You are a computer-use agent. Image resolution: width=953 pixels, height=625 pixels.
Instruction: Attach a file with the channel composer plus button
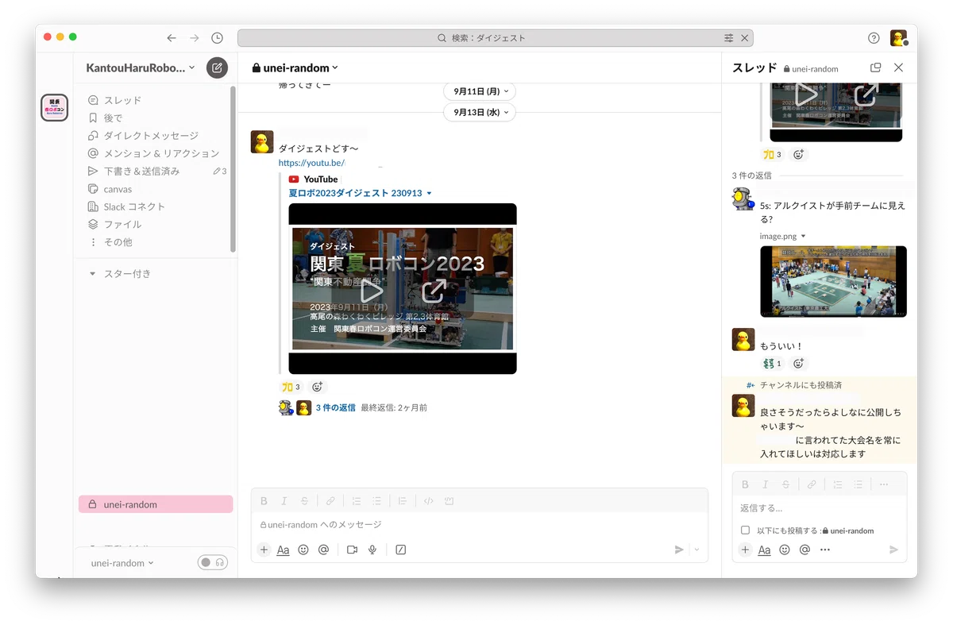[264, 550]
